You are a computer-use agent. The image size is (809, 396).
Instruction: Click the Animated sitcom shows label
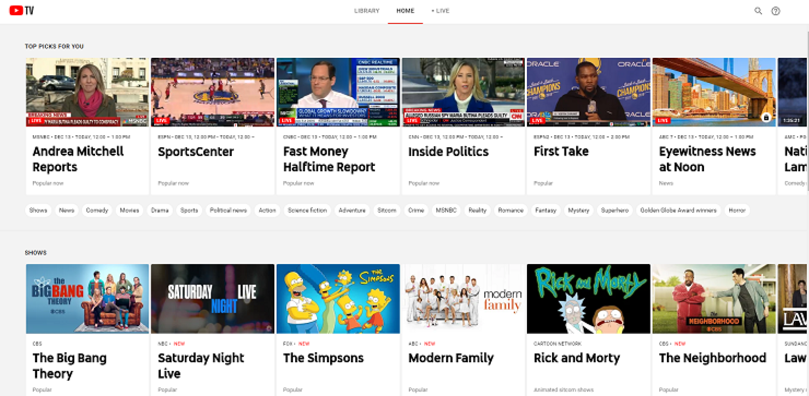564,390
